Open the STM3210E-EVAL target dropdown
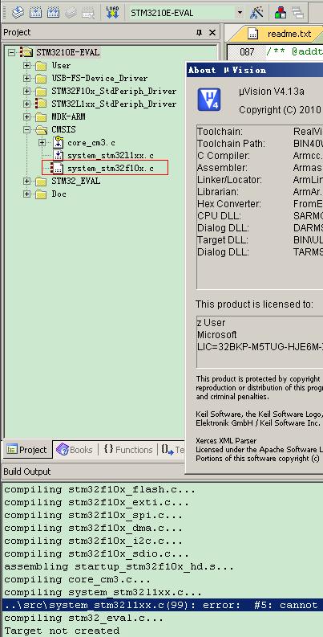 tap(240, 13)
